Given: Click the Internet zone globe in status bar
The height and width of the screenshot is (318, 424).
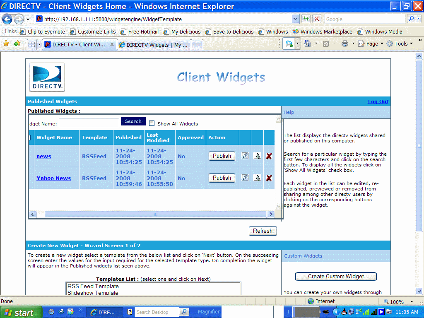Looking at the screenshot, I should [x=311, y=301].
